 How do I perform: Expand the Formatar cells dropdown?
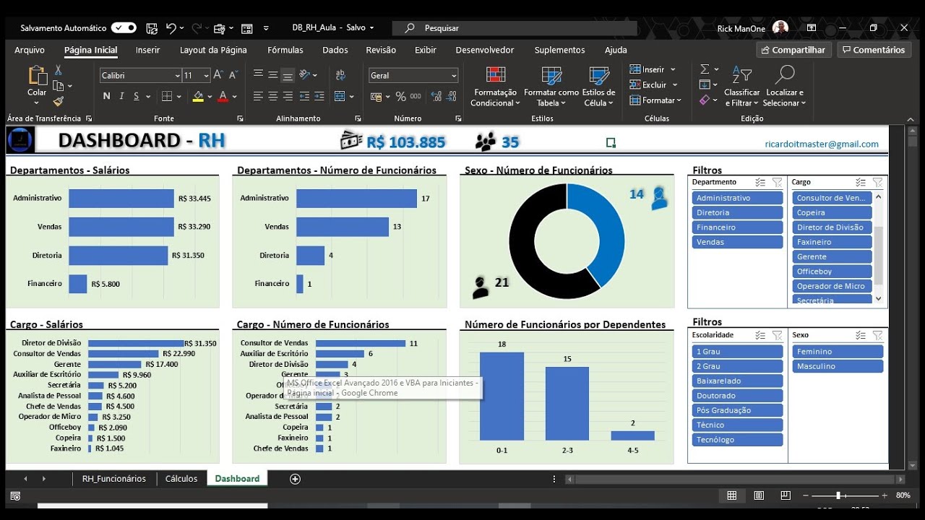click(679, 100)
